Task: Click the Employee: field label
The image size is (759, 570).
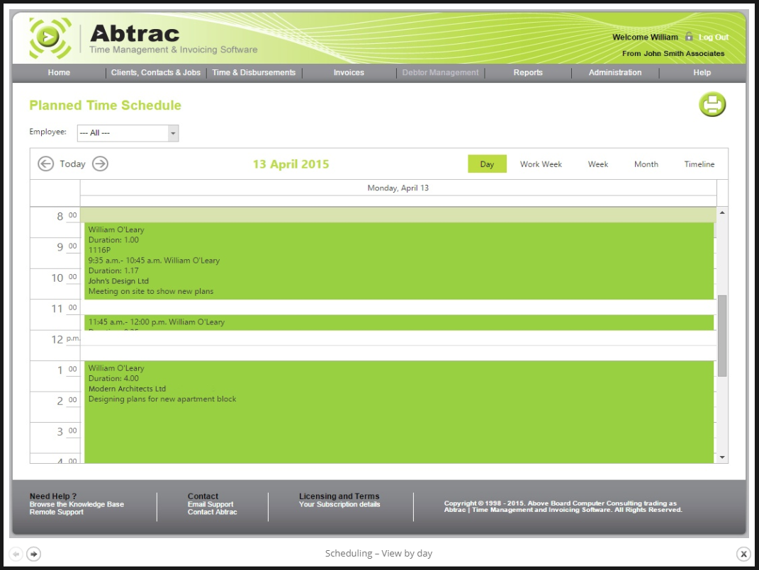Action: click(48, 132)
